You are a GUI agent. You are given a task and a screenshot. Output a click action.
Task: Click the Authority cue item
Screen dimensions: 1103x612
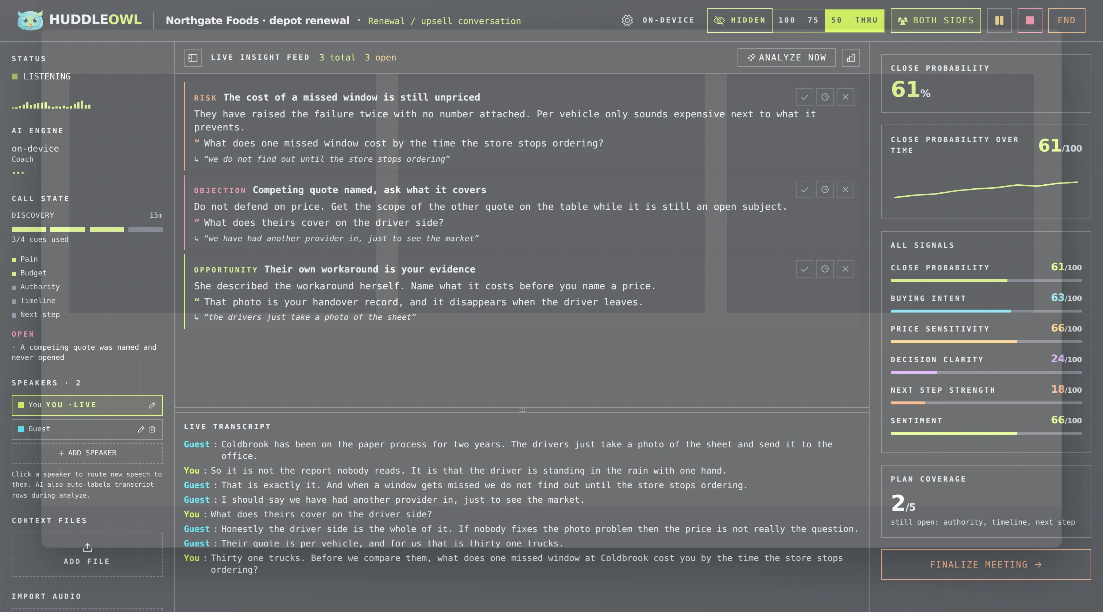36,287
